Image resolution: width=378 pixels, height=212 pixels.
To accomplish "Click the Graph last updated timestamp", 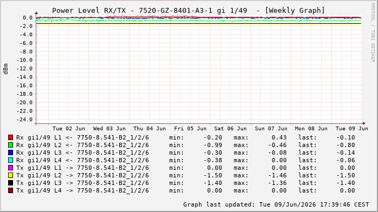I will coord(276,204).
